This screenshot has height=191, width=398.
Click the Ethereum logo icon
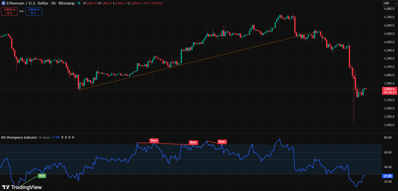pyautogui.click(x=3, y=3)
